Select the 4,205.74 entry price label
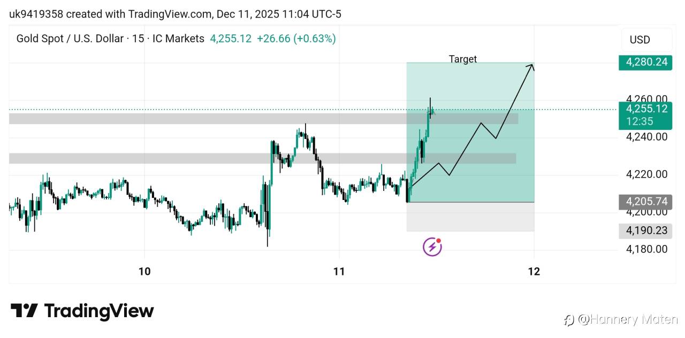 pos(645,202)
